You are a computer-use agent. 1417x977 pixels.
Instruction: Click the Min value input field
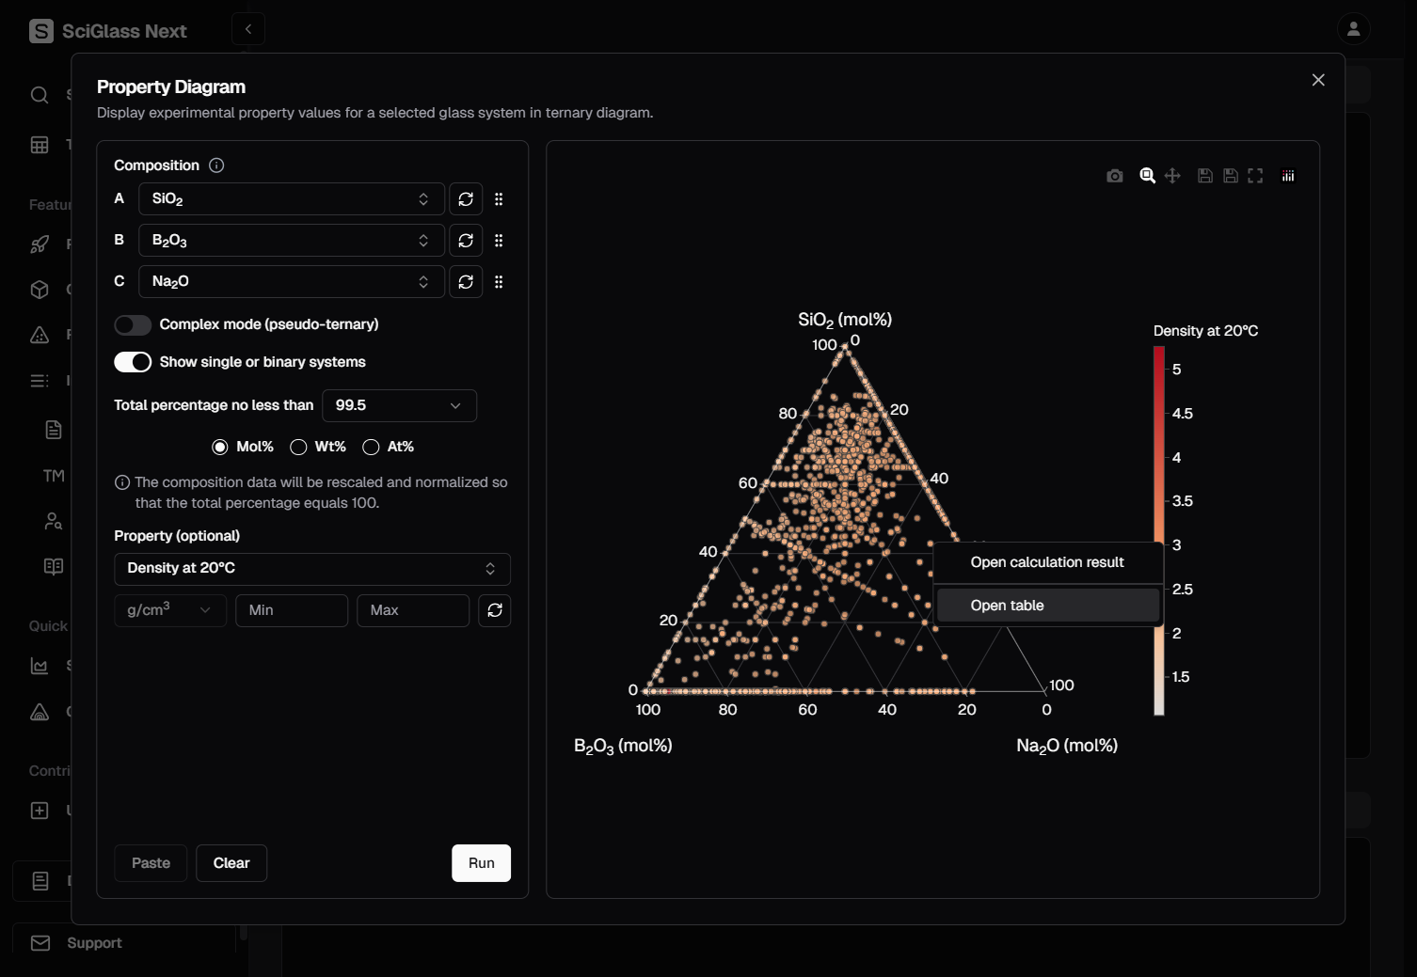coord(291,610)
